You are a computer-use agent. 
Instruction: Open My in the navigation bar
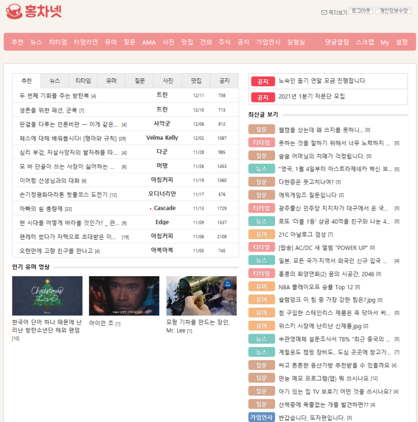coord(385,43)
